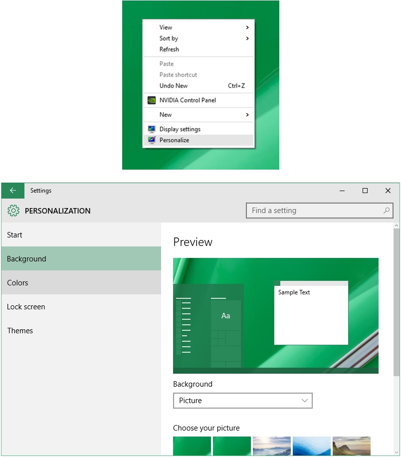The width and height of the screenshot is (401, 457).
Task: Choose Undo New in context menu
Action: pyautogui.click(x=174, y=86)
